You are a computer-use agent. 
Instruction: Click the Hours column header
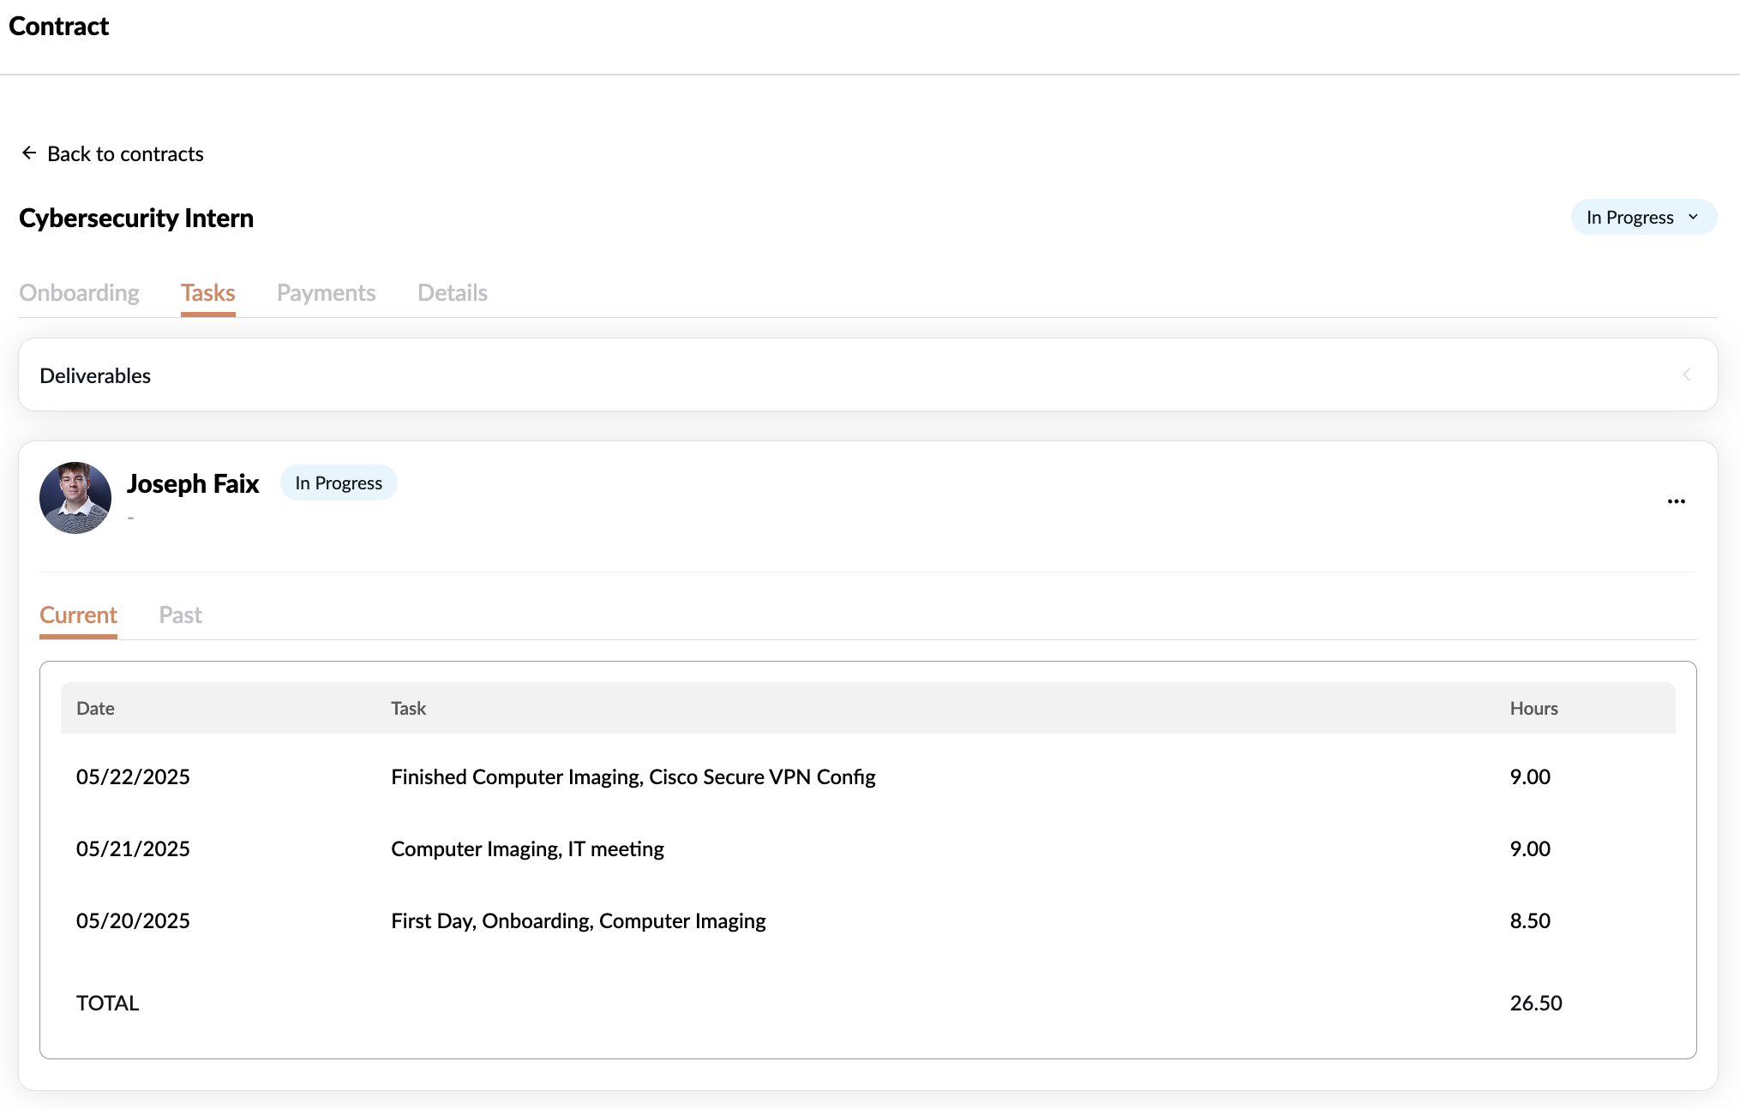1533,709
